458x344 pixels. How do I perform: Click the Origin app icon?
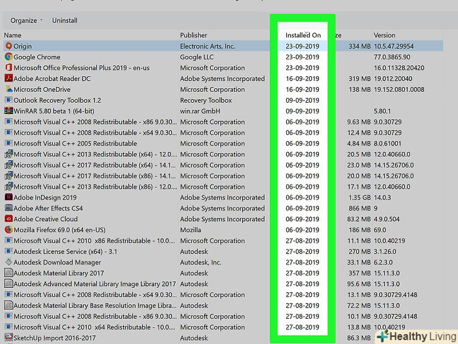tap(8, 46)
